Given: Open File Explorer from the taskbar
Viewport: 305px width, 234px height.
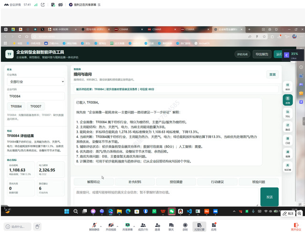Looking at the screenshot, I should [119, 211].
